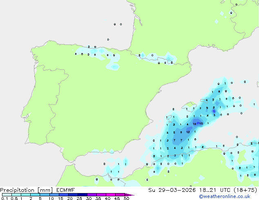259x200 pixels.
Task: Click the '35' legend scale label
Action: 98,198
